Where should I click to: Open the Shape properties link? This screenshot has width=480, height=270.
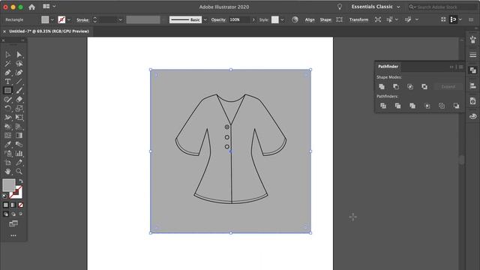(325, 20)
